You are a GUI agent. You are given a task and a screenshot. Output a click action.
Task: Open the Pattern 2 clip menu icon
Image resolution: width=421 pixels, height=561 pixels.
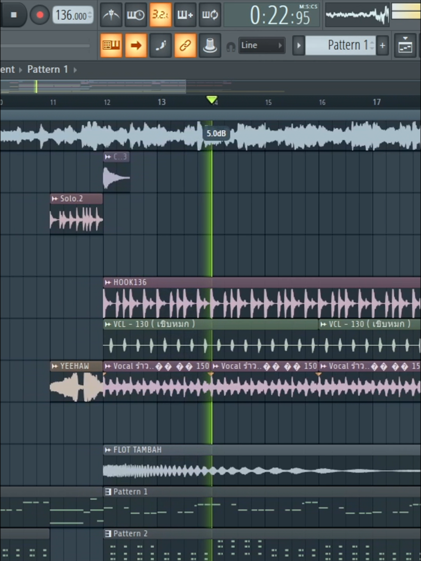pyautogui.click(x=108, y=534)
